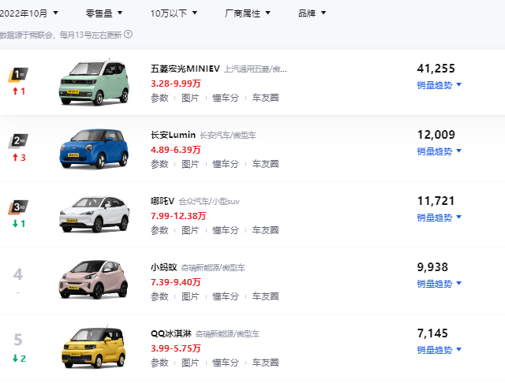Open the 哪吒V model title
Image resolution: width=505 pixels, height=387 pixels.
tap(163, 201)
